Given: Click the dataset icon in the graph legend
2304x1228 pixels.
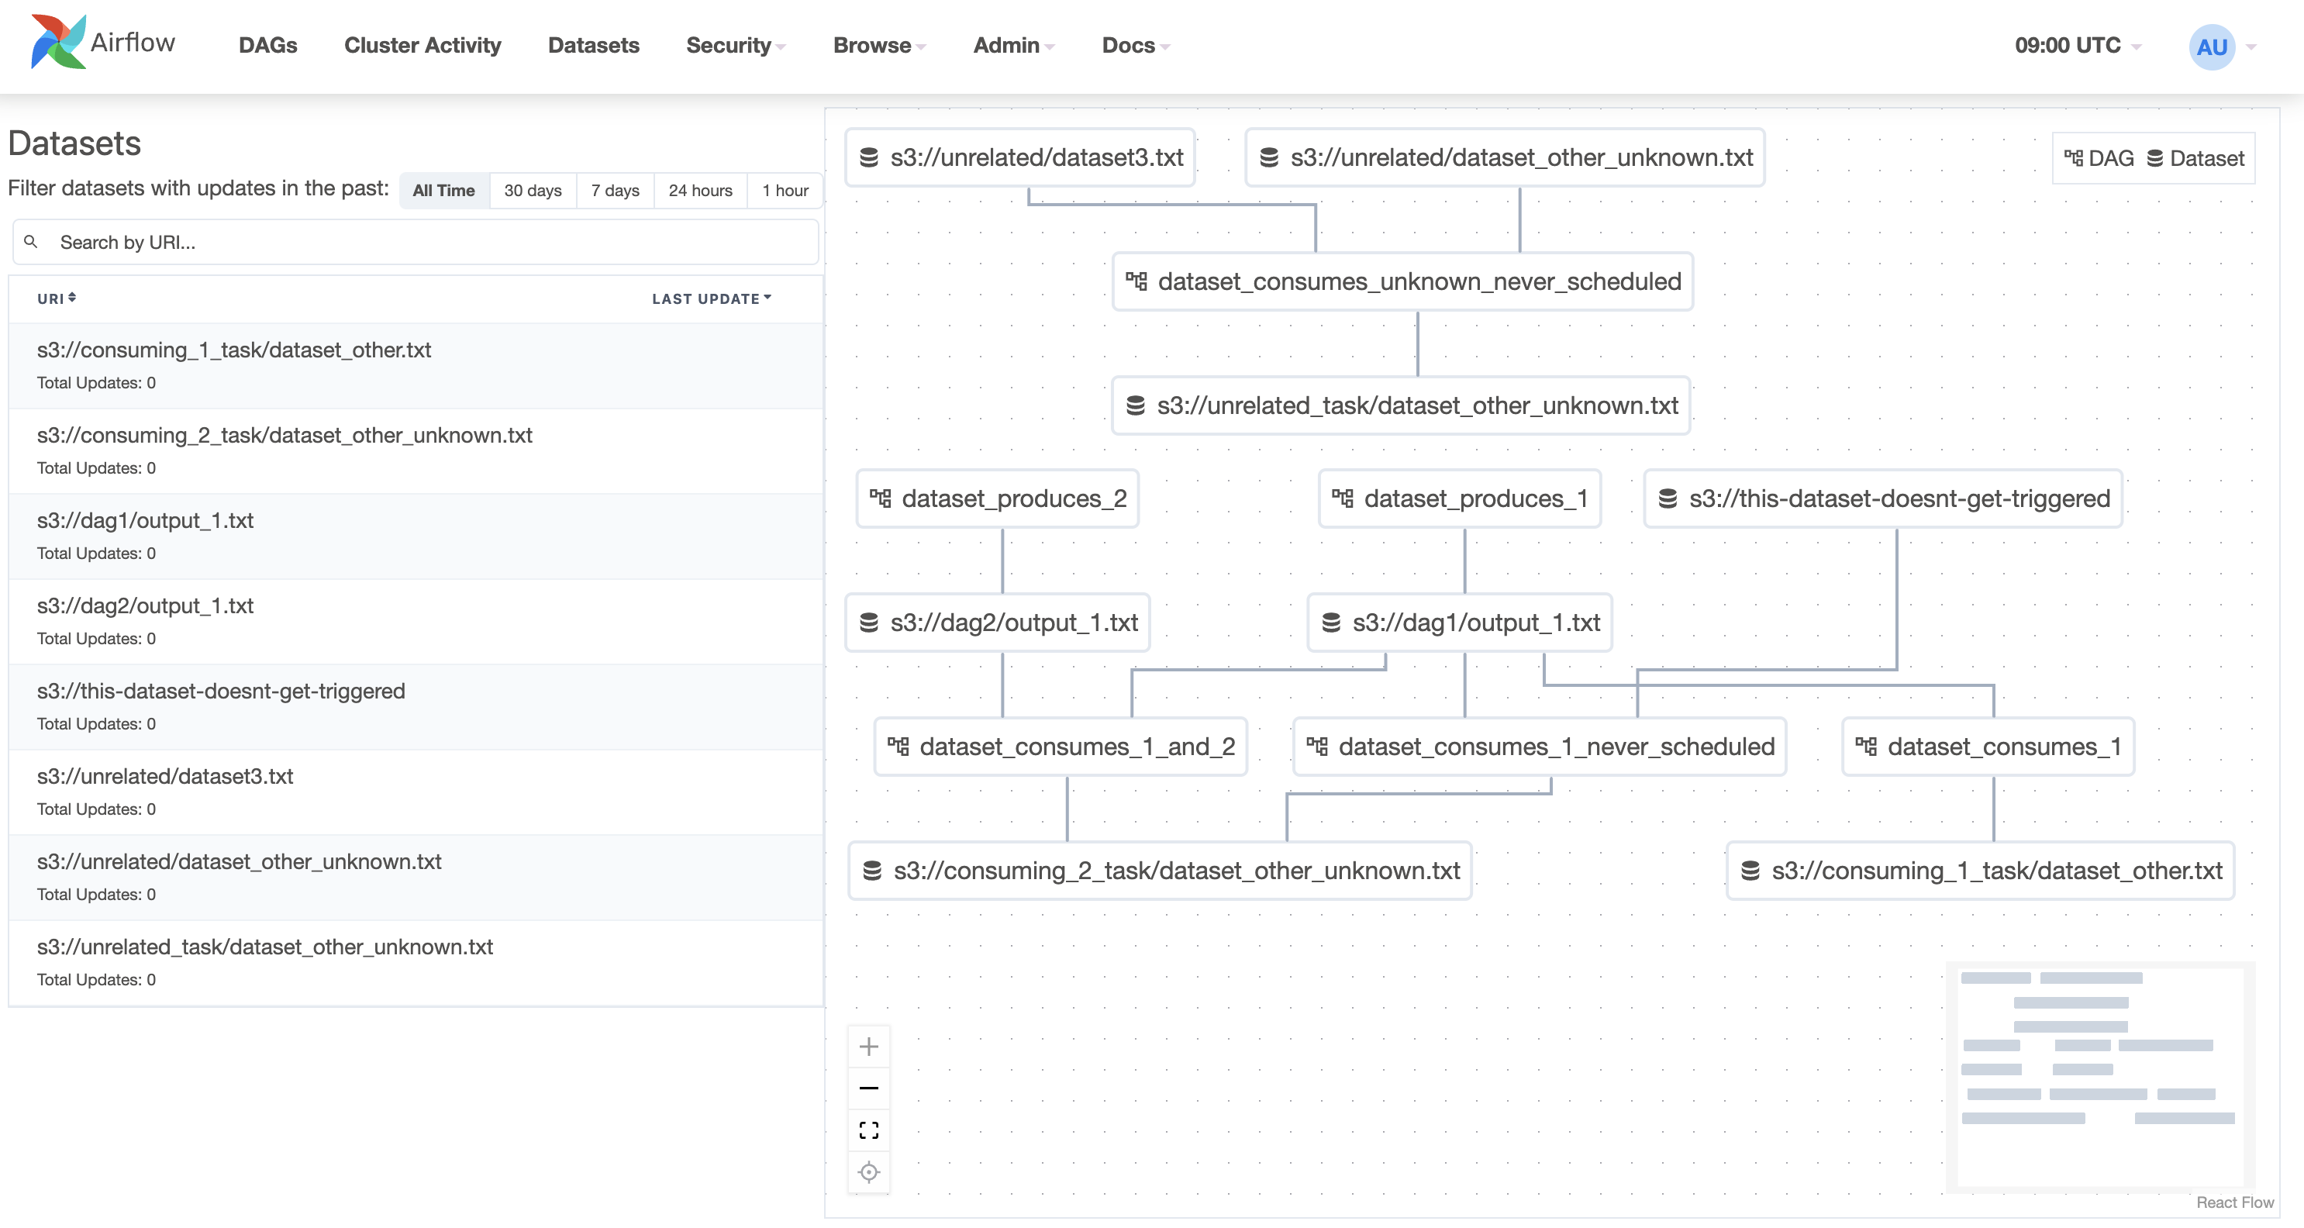Looking at the screenshot, I should click(x=2154, y=157).
